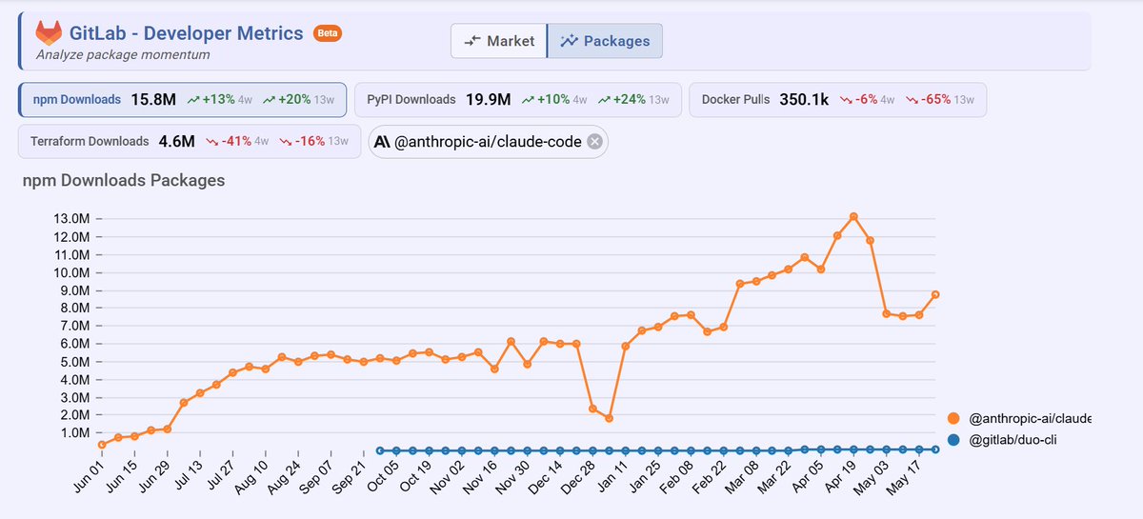Switch to the Packages tab
1143x519 pixels.
tap(605, 41)
